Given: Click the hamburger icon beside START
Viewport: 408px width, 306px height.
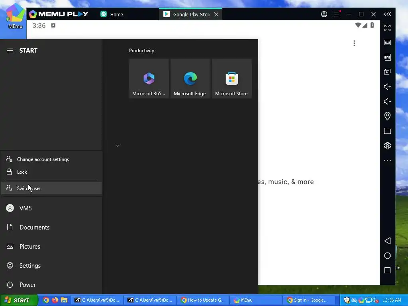Looking at the screenshot, I should pos(10,51).
